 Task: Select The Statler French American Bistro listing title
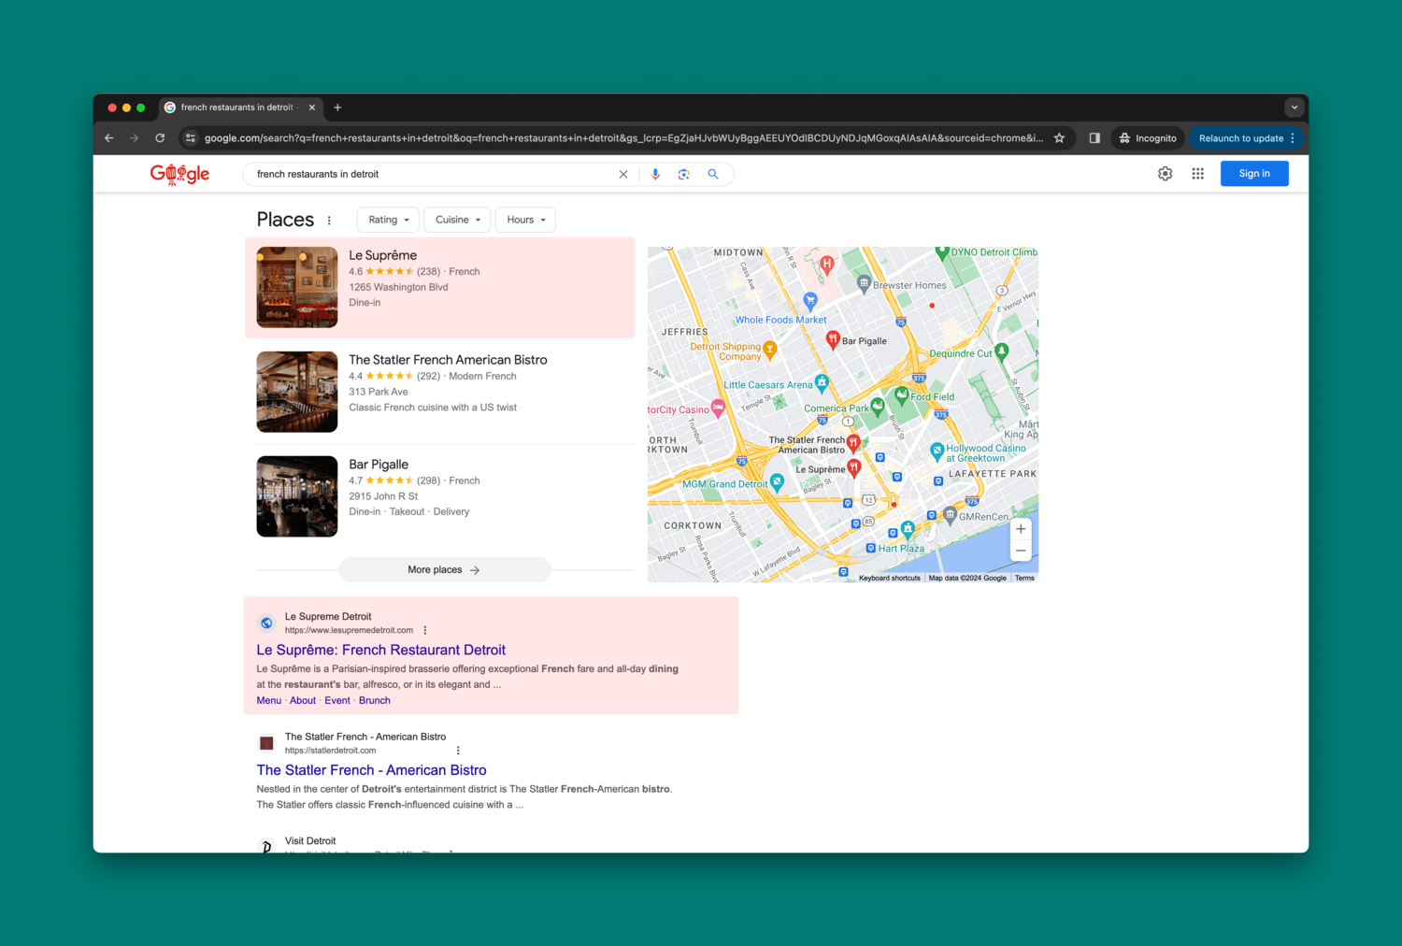click(x=449, y=360)
